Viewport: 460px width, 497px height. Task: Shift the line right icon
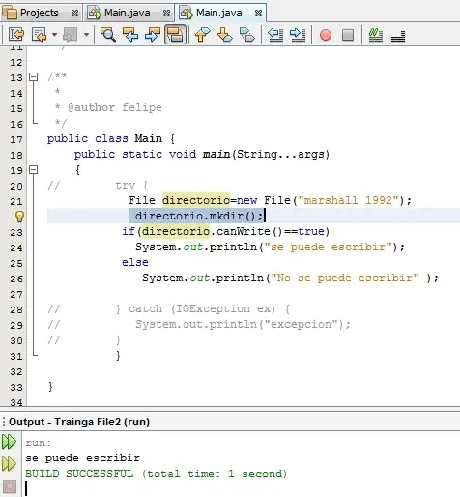[x=298, y=34]
